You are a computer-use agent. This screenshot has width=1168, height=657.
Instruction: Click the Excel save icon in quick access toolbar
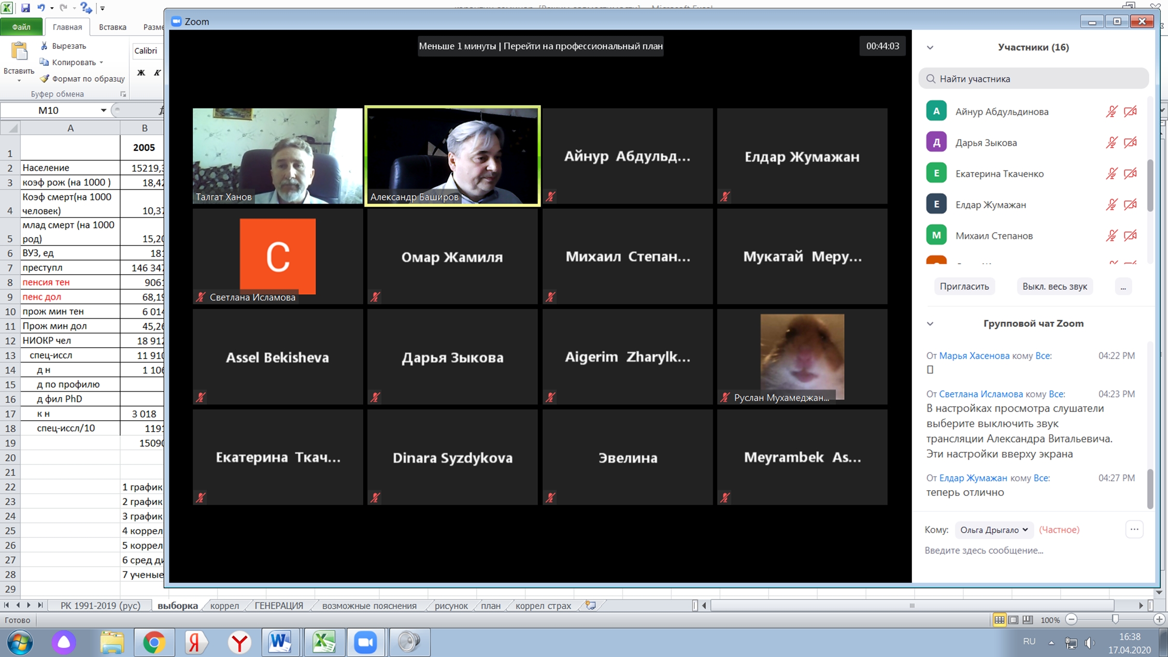pyautogui.click(x=25, y=8)
